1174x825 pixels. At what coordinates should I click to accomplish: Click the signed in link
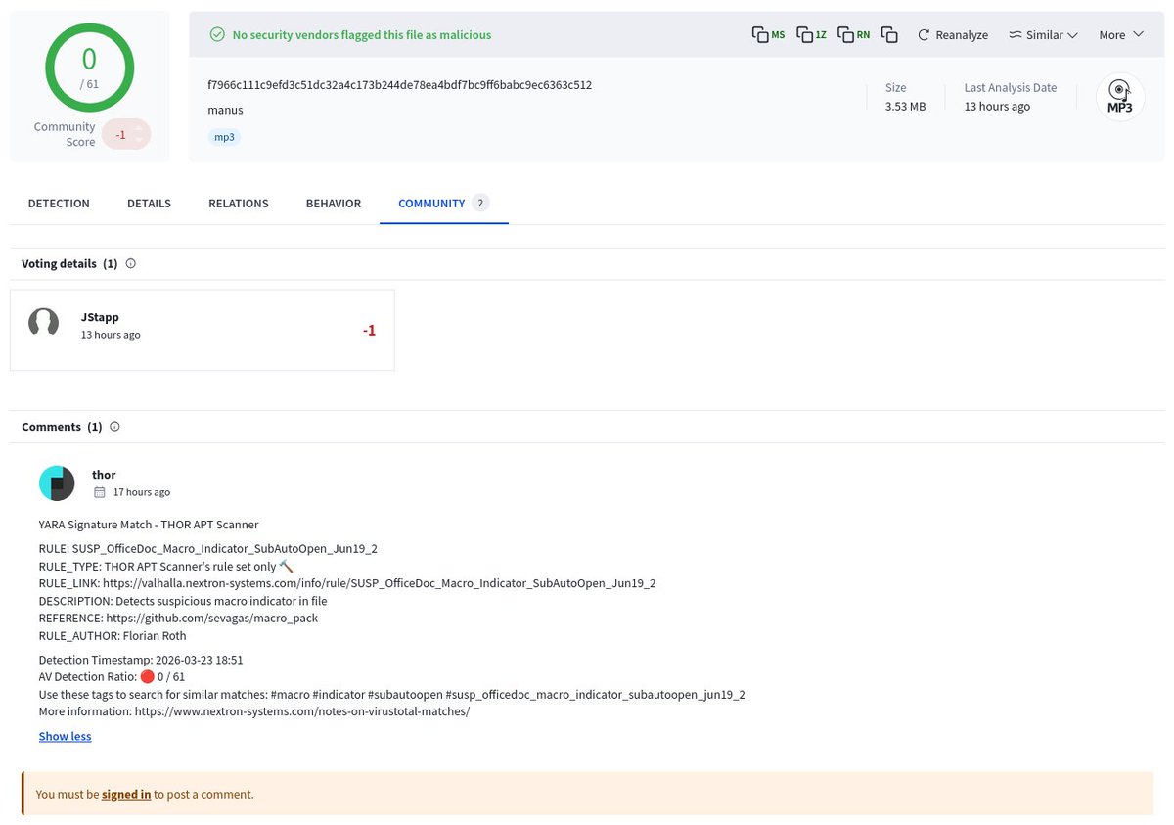126,794
